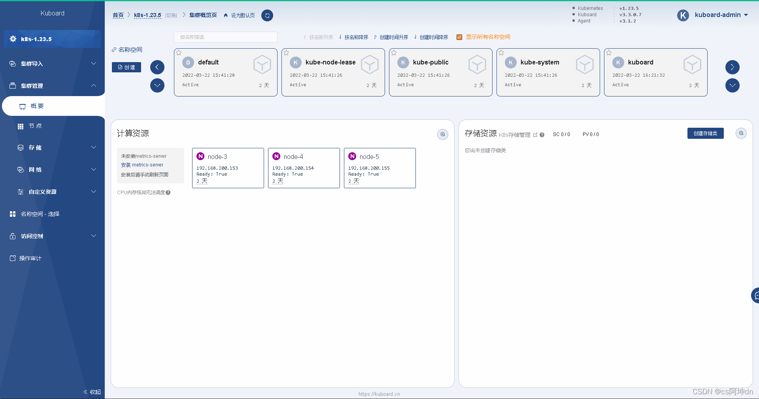
Task: Select 概要 menu item
Action: click(53, 106)
